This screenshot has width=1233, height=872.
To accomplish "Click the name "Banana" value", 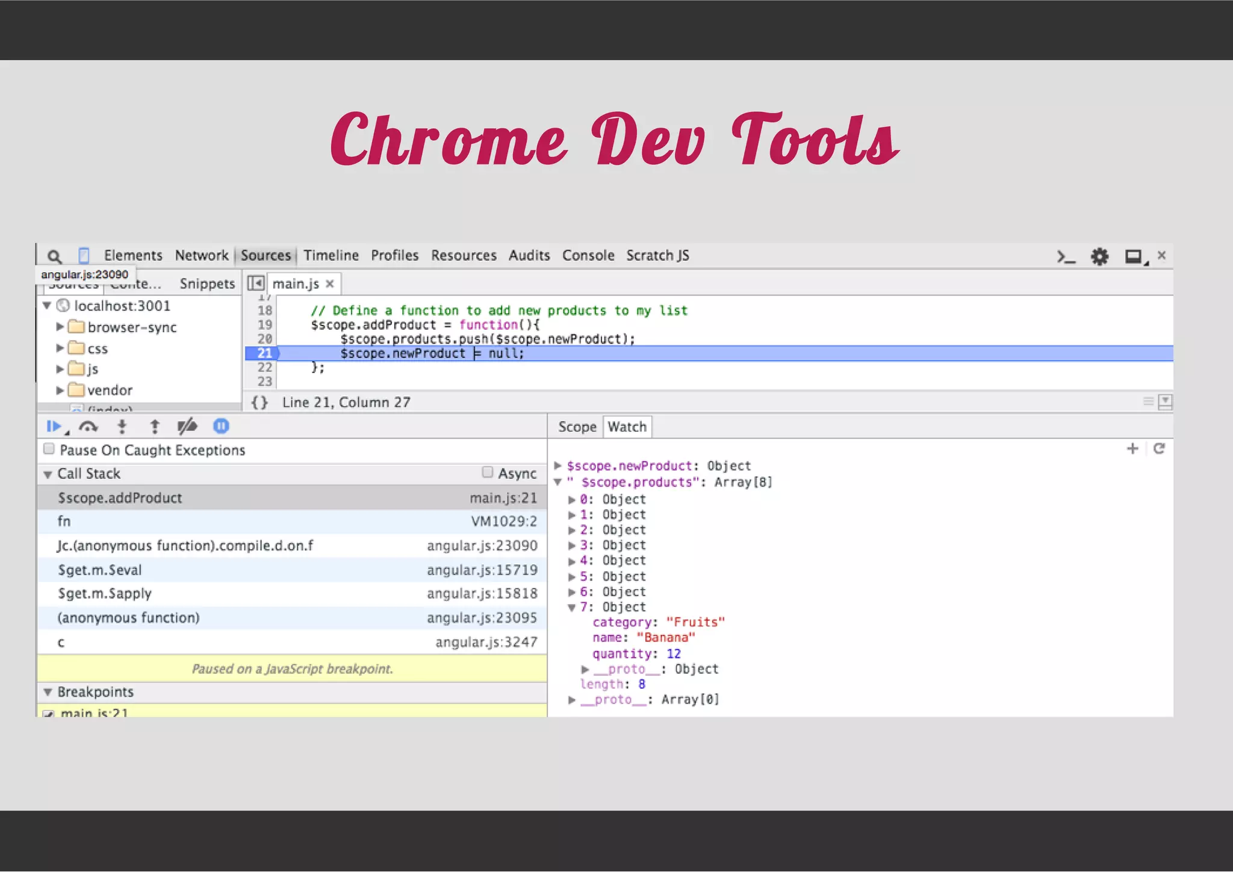I will [665, 638].
